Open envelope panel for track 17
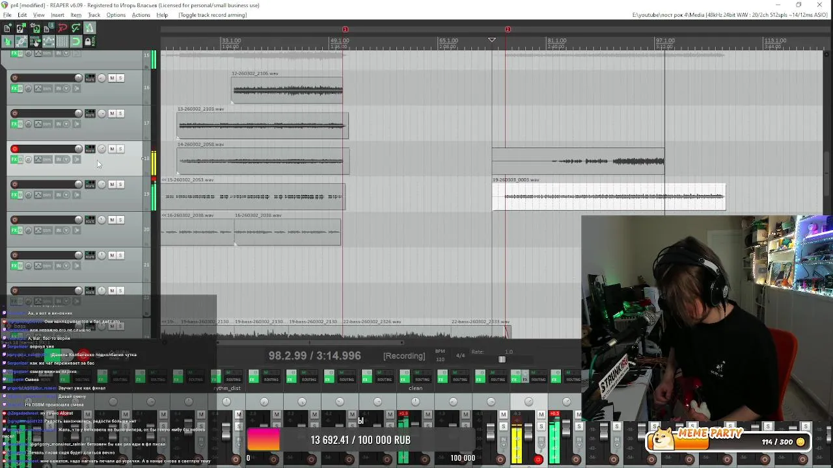Image resolution: width=833 pixels, height=468 pixels. click(x=38, y=124)
